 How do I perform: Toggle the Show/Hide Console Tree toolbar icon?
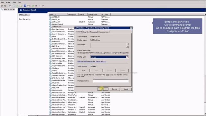(10, 6)
